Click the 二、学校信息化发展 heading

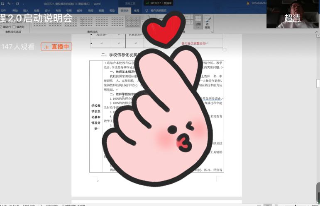tap(120, 55)
